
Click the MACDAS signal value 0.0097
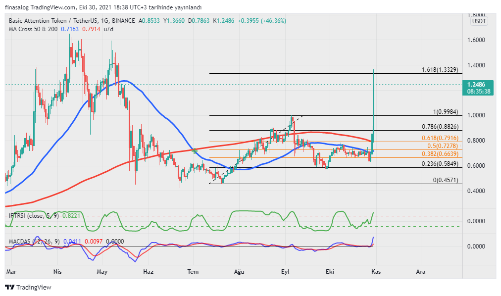(94, 242)
